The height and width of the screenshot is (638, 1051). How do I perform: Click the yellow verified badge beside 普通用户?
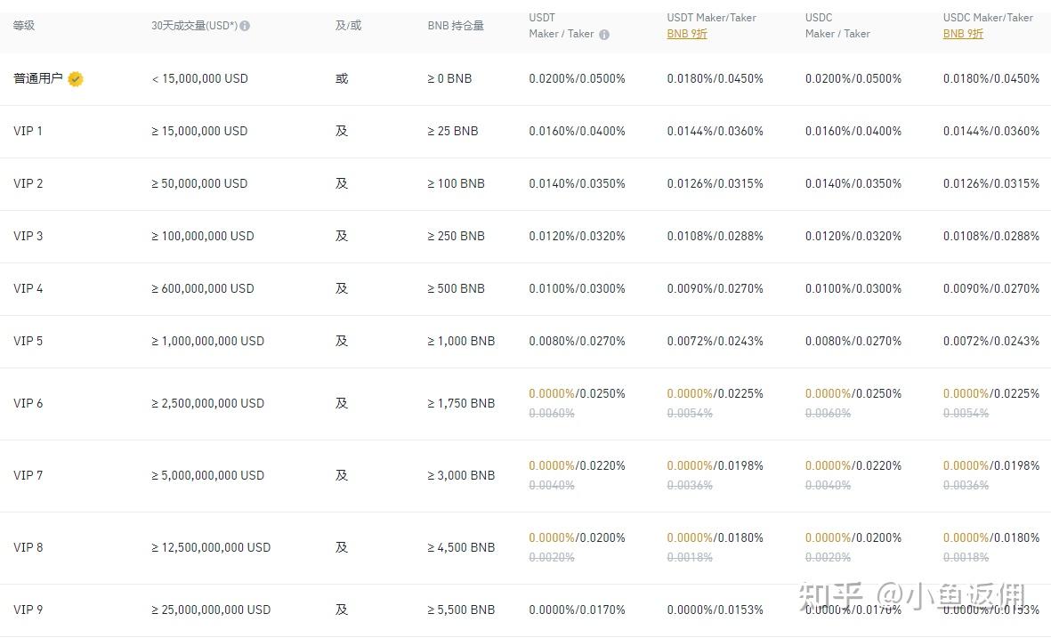pos(76,79)
